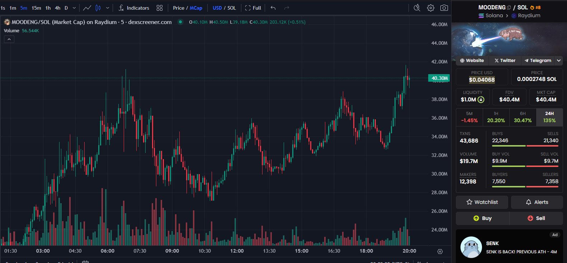Click the trending flame #8 badge
The image size is (567, 263).
coord(535,8)
